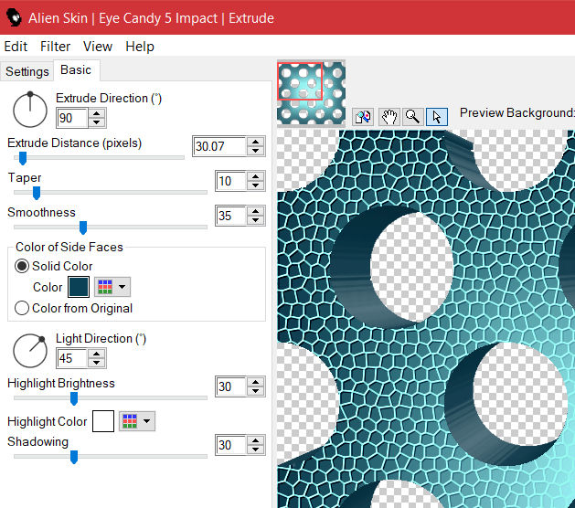Click the Shadowing value field
The image size is (575, 508).
coord(230,445)
